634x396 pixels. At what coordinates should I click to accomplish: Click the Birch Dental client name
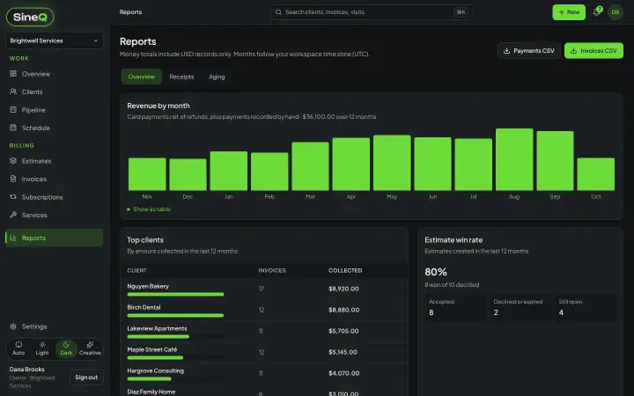point(144,307)
